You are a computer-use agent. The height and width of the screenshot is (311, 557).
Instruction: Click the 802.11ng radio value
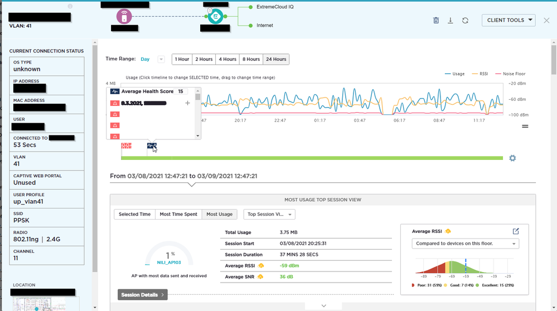click(26, 239)
